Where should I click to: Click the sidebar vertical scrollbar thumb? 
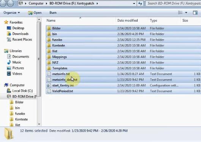pyautogui.click(x=39, y=59)
